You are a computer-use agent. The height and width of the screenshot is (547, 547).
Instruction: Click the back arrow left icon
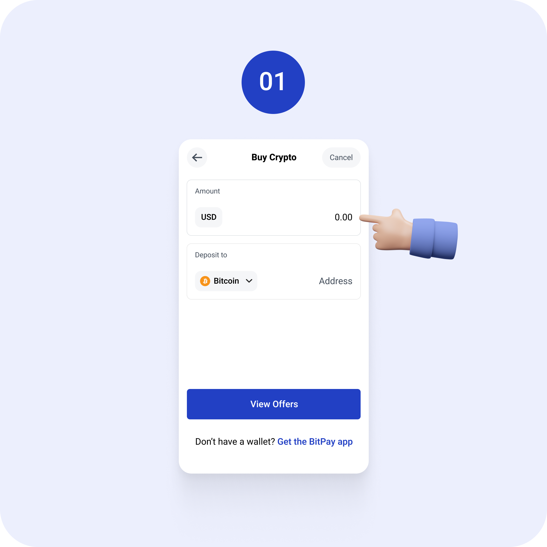tap(198, 157)
